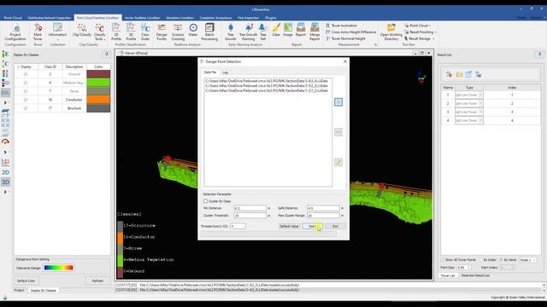Open the Information dropdown in the ribbon
This screenshot has height=307, width=547.
point(57,32)
